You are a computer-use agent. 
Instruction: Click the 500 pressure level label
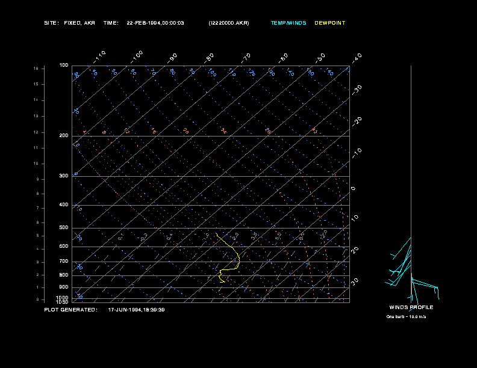tap(64, 227)
